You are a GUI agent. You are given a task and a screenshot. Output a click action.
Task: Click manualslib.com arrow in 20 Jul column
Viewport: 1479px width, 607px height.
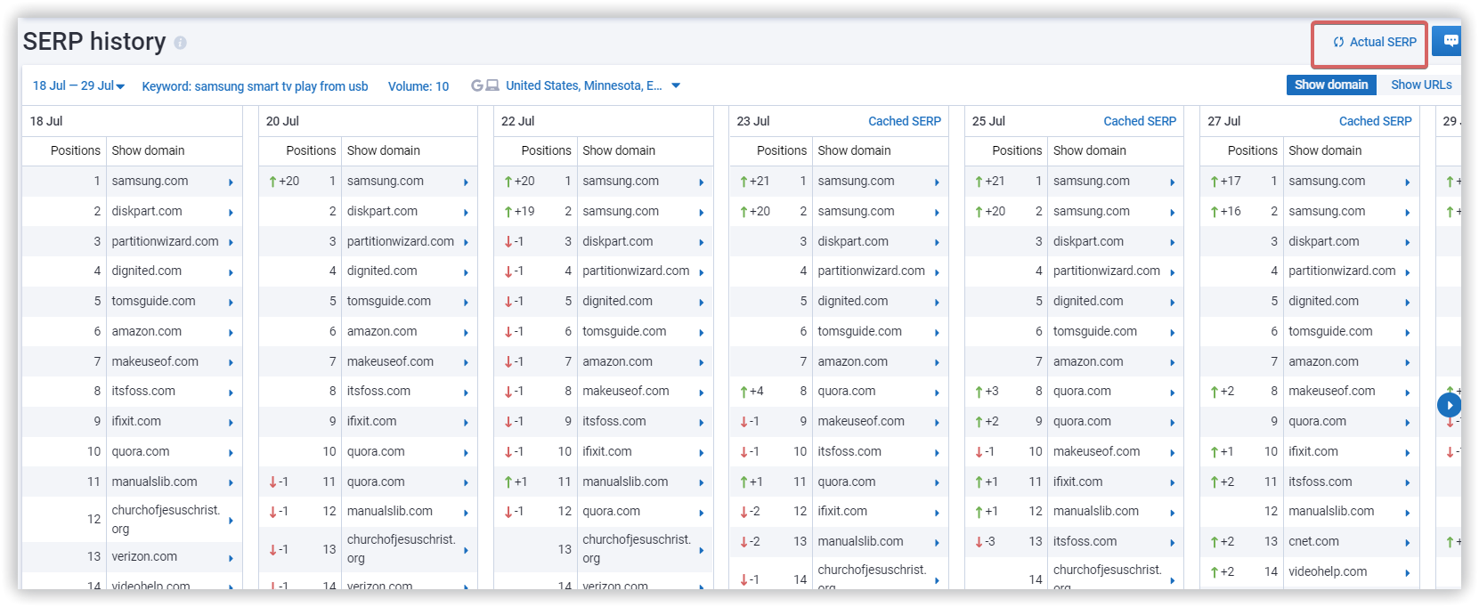pyautogui.click(x=466, y=513)
